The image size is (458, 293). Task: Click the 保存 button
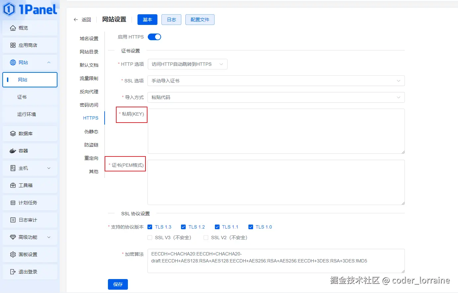[x=118, y=284]
